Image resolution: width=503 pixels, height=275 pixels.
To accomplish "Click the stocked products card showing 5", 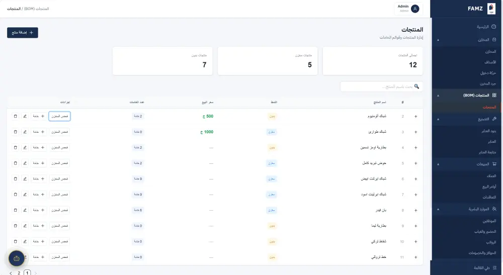I will 268,61.
